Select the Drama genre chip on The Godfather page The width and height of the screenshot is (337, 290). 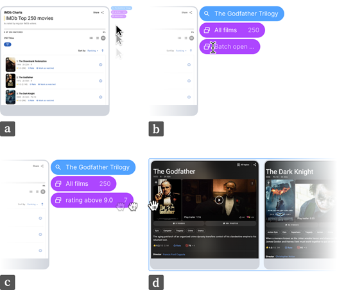(x=200, y=231)
